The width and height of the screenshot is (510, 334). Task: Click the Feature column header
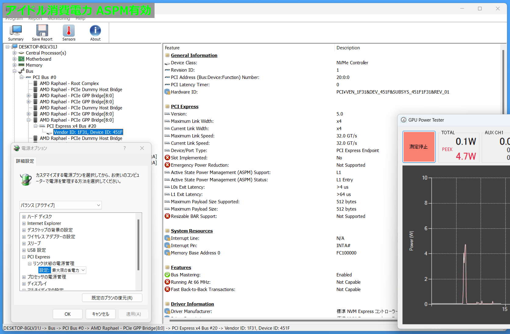[172, 48]
